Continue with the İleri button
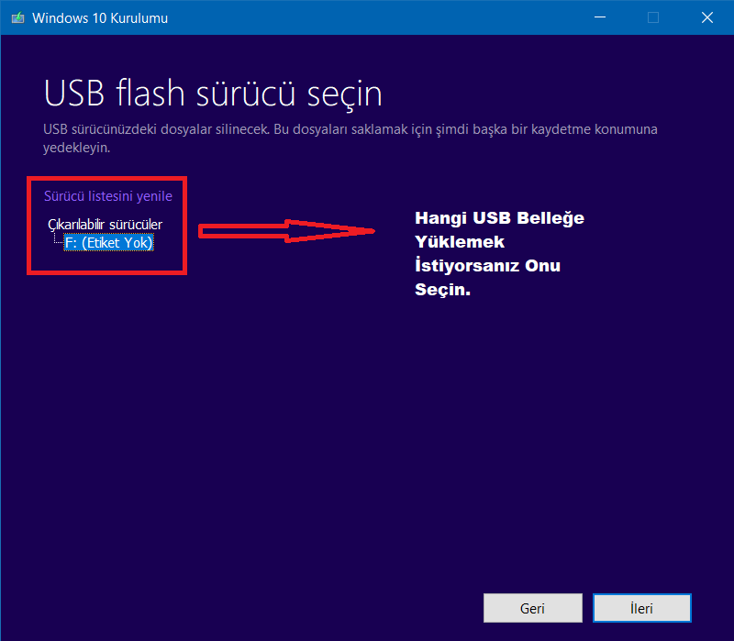734x641 pixels. (641, 608)
